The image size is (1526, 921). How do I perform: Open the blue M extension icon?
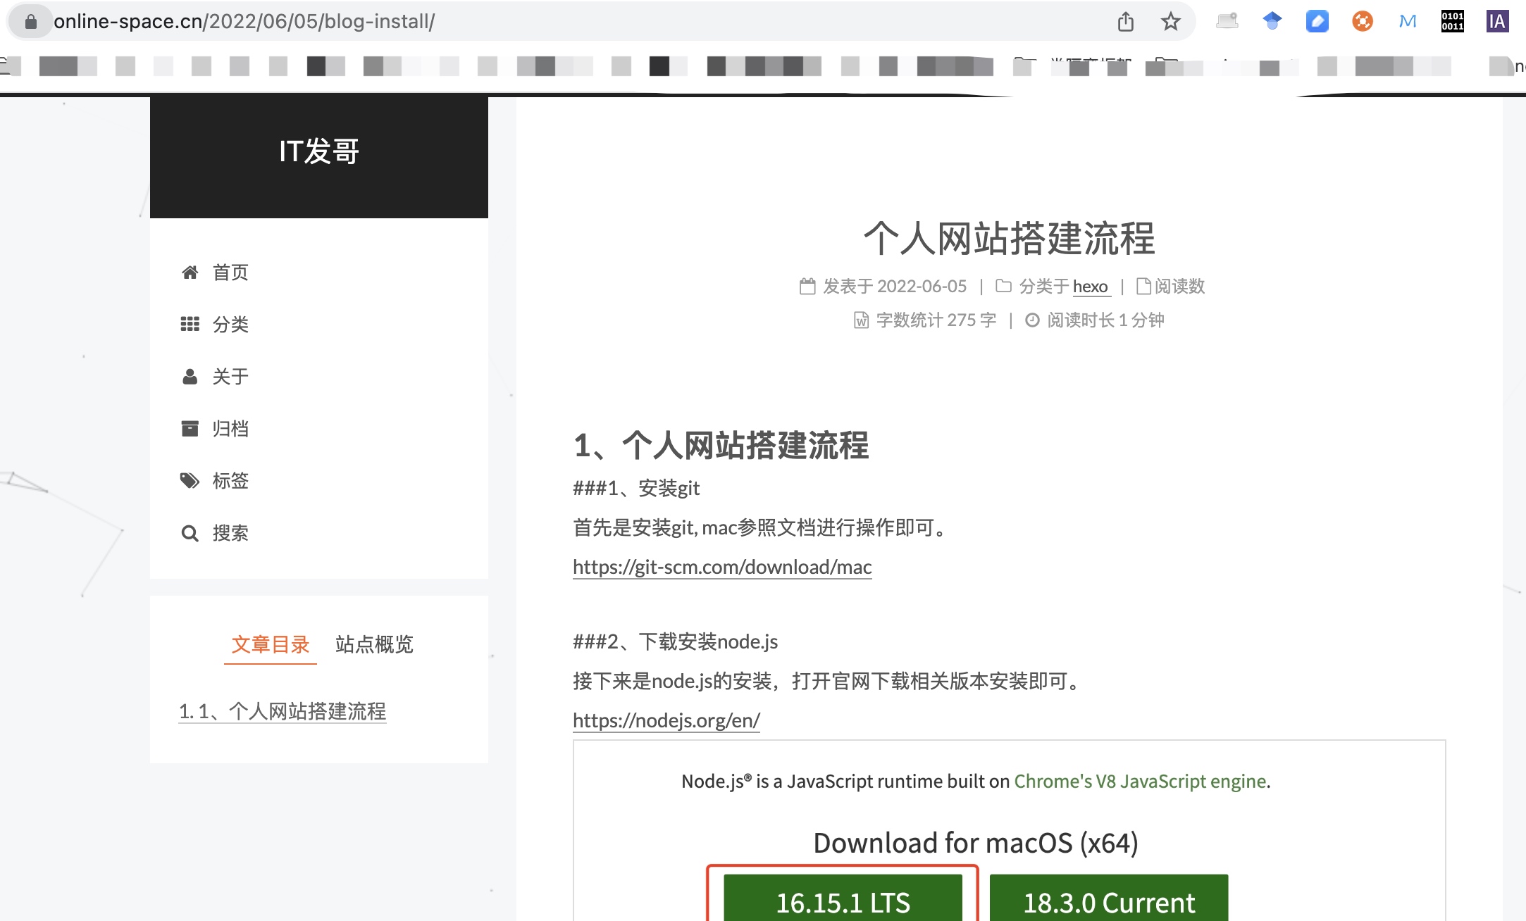1407,21
